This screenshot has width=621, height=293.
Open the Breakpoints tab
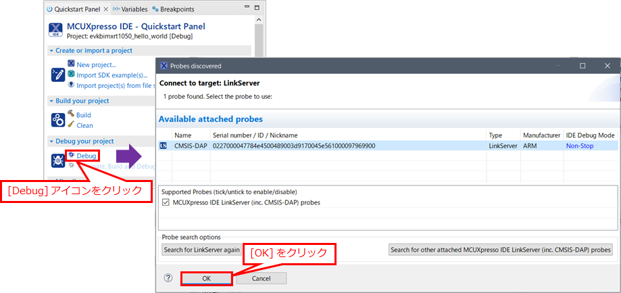coord(174,9)
